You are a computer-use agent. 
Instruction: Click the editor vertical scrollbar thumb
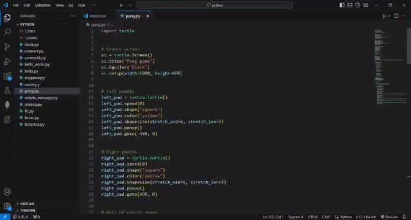(409, 45)
